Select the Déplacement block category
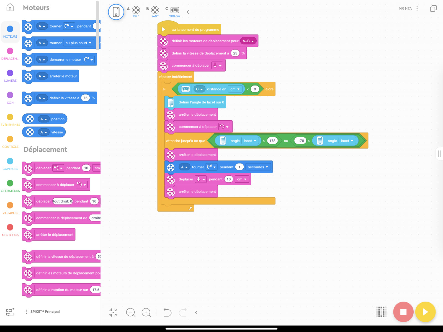 coord(10,54)
